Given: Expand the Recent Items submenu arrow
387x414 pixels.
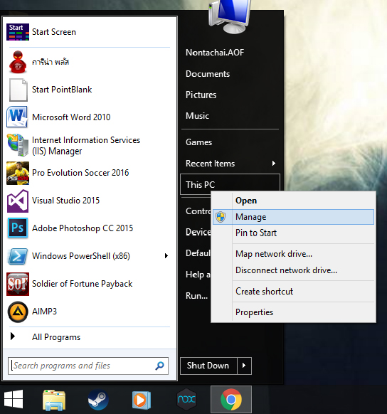Looking at the screenshot, I should (274, 164).
